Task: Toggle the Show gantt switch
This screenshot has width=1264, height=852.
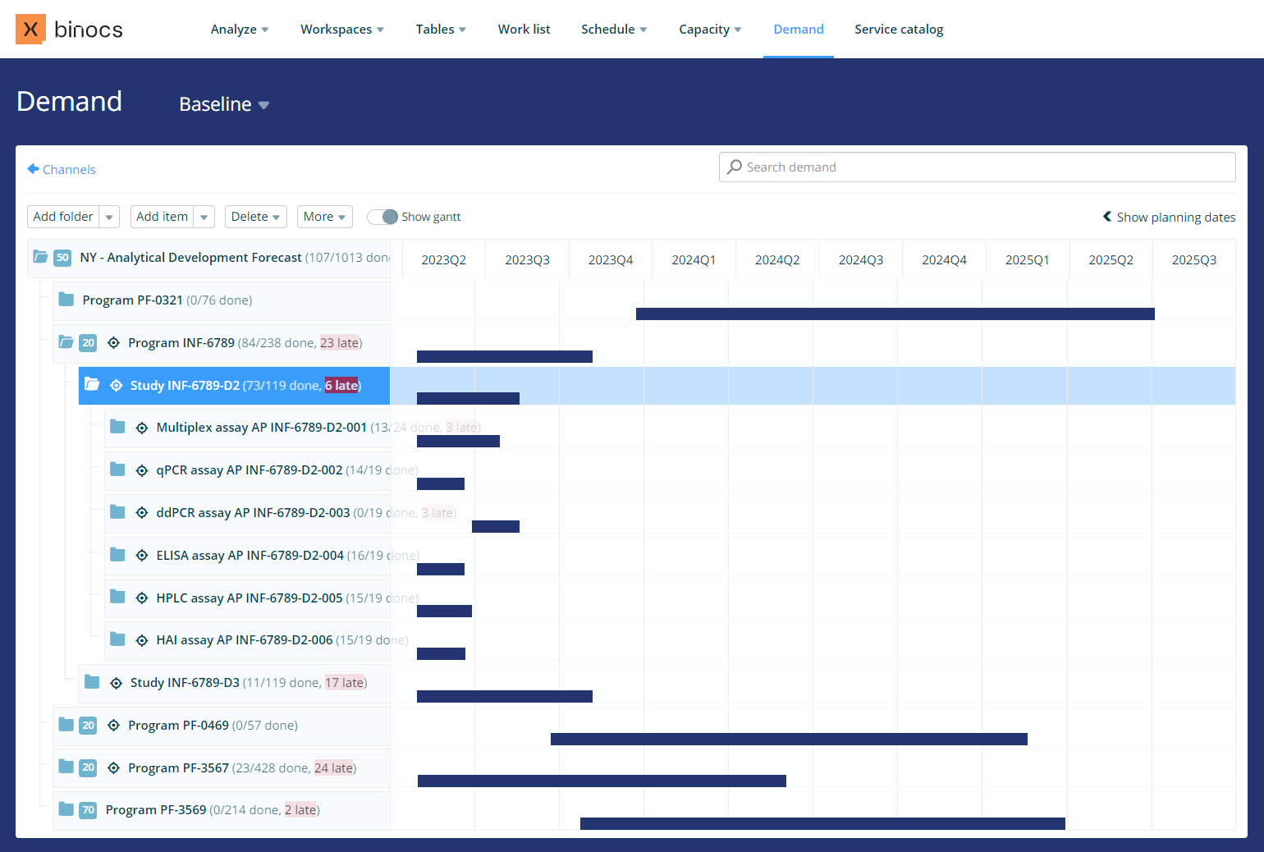Action: tap(382, 217)
